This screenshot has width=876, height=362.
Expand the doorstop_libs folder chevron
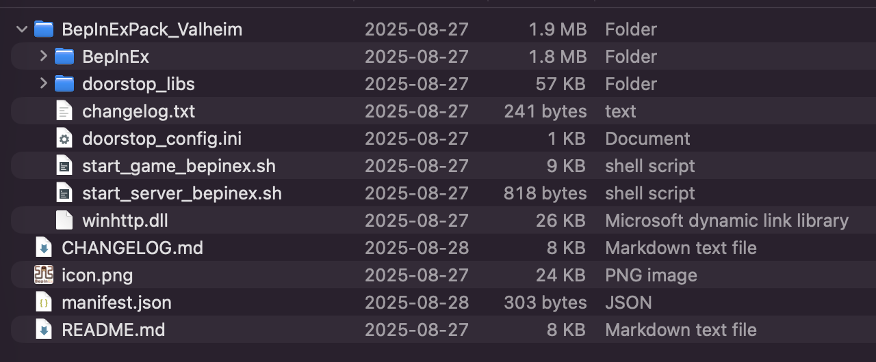click(43, 83)
